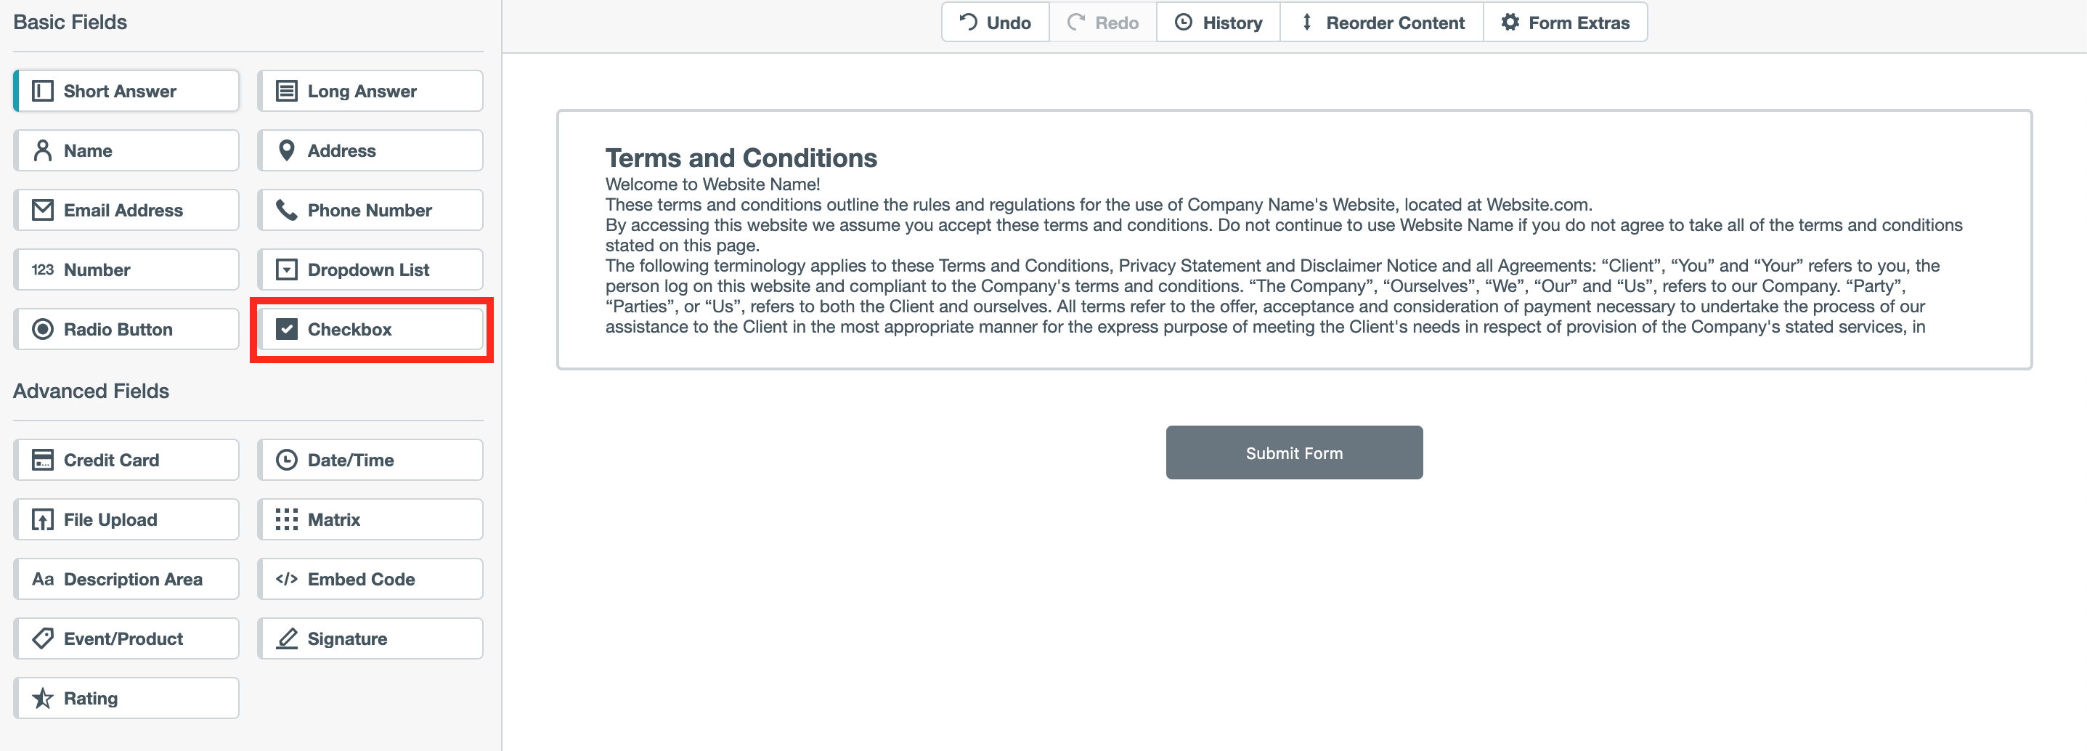Screen dimensions: 2087x751
Task: Click the Signature pen icon
Action: [x=286, y=638]
